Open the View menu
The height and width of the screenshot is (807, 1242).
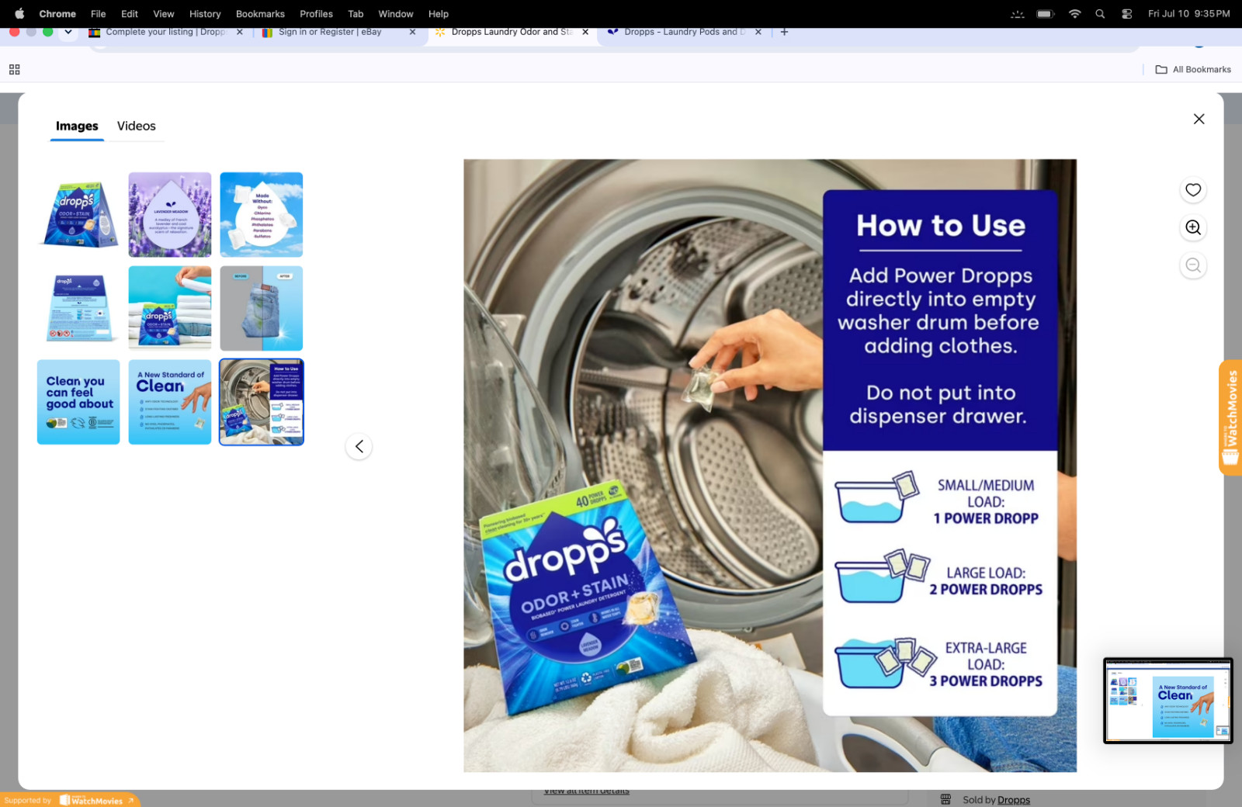pyautogui.click(x=164, y=13)
